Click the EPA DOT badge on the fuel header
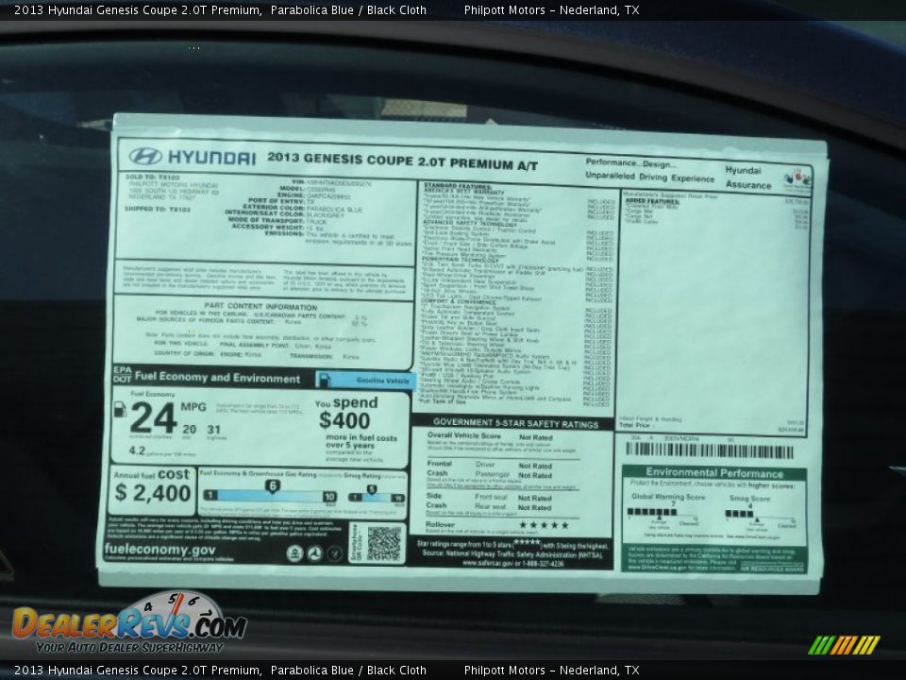This screenshot has height=680, width=906. [x=122, y=375]
